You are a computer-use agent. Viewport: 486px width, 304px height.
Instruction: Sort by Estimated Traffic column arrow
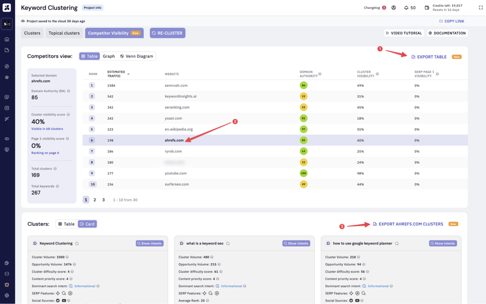click(128, 74)
